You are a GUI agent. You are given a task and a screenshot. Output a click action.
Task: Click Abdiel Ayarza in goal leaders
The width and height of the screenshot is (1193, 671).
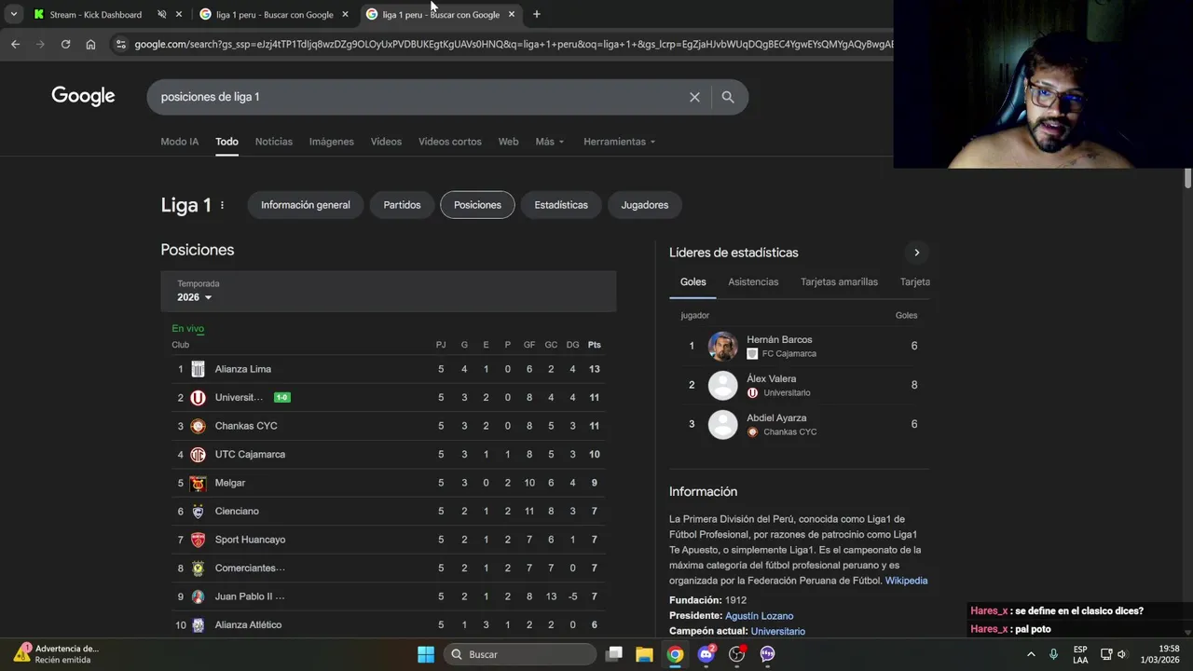point(776,418)
